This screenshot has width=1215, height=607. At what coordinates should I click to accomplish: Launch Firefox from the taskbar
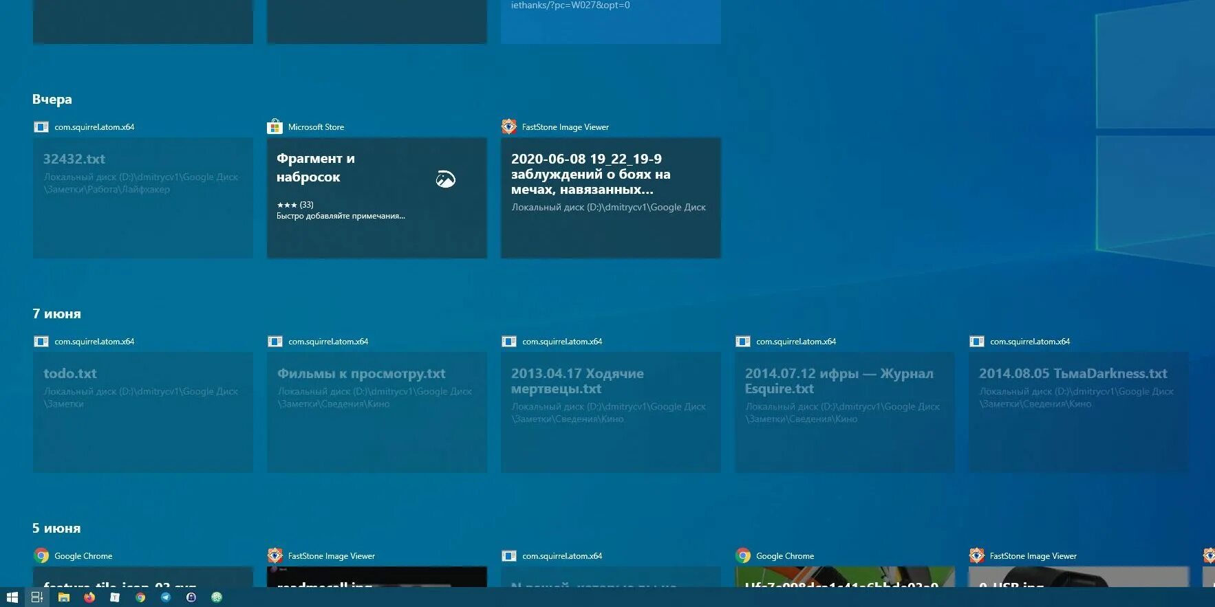(x=89, y=597)
